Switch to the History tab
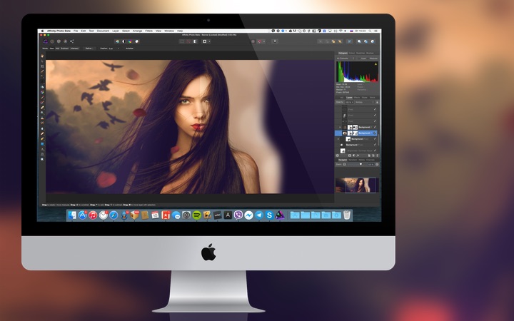514x321 pixels. tap(361, 160)
